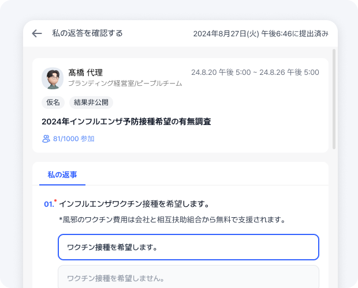This screenshot has width=358, height=288.
Task: Click the 結果非公開 tag
Action: (x=91, y=103)
